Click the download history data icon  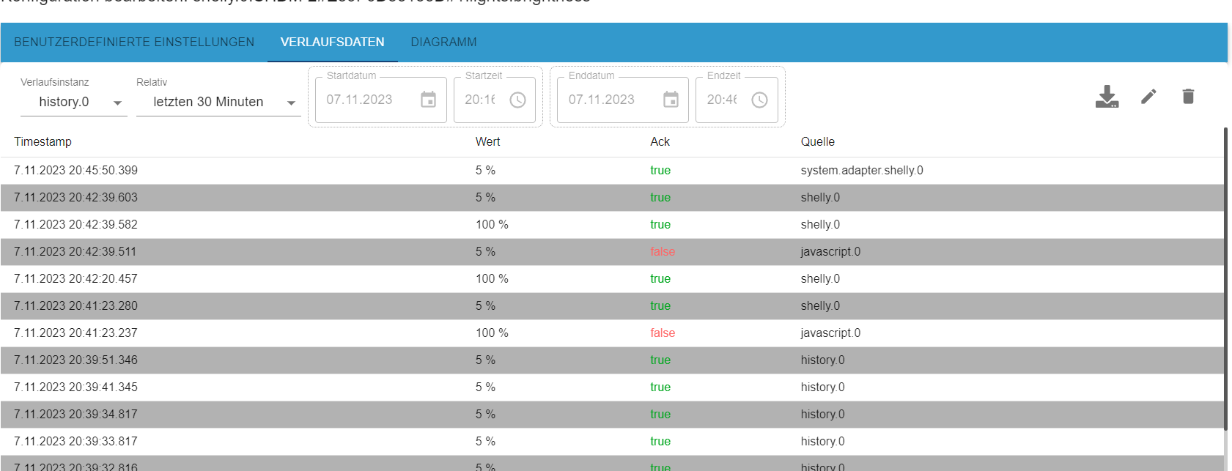pyautogui.click(x=1107, y=97)
